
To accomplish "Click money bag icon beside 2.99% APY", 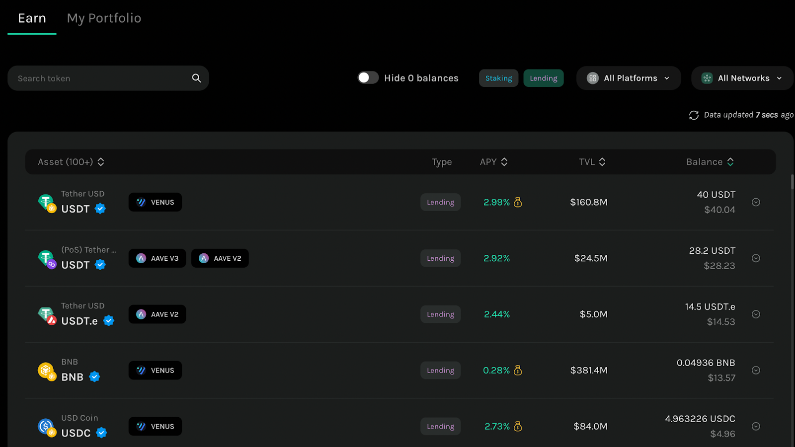I will click(x=518, y=202).
